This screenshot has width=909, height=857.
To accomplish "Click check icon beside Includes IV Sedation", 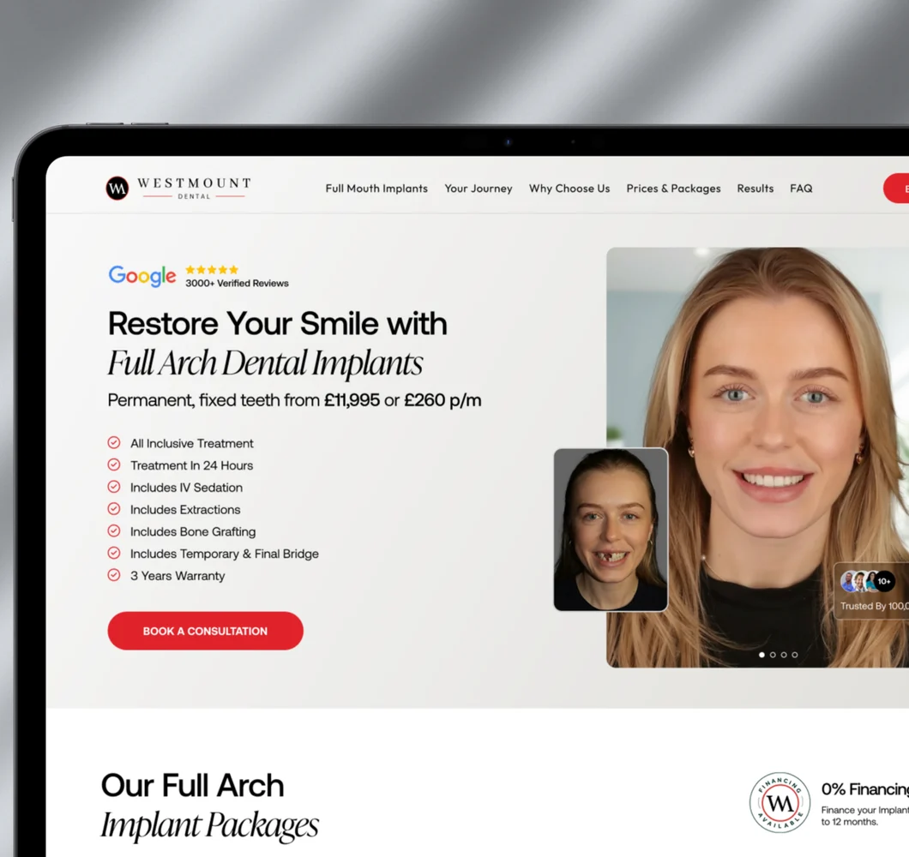I will (114, 487).
